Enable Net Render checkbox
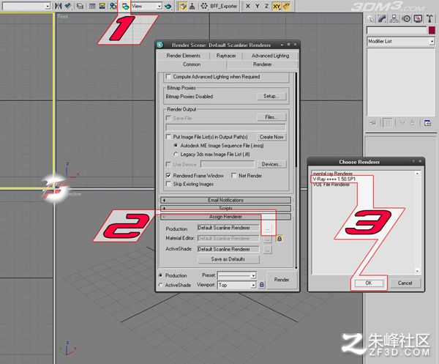 point(234,176)
